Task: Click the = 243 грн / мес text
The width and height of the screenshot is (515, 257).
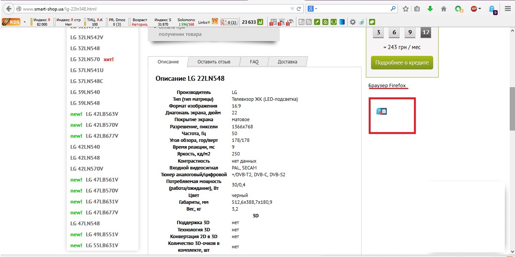Action: 402,47
